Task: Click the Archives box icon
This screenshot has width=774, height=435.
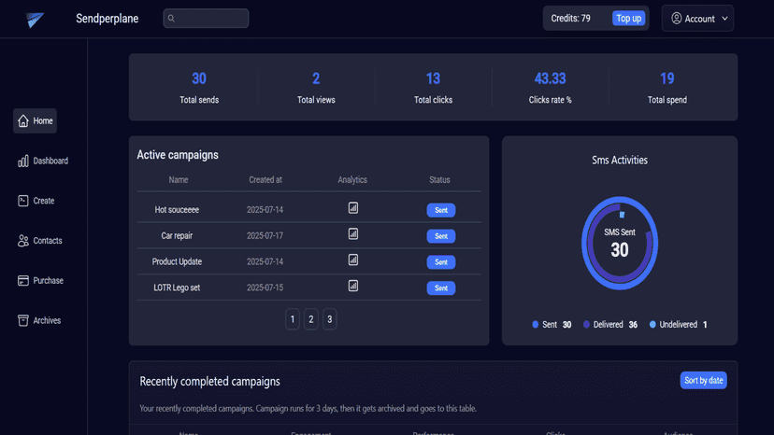Action: [x=23, y=320]
